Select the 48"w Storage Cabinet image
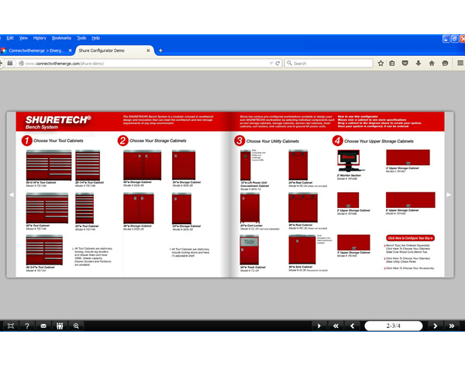This screenshot has width=465, height=366. coord(143,165)
